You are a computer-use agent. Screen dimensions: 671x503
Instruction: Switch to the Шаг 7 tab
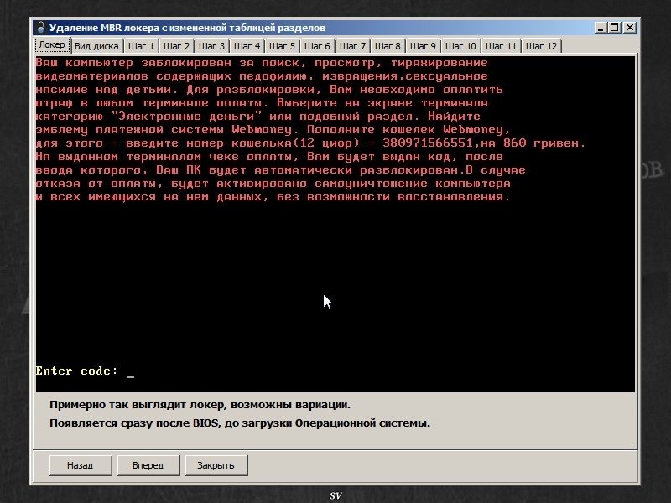coord(352,46)
